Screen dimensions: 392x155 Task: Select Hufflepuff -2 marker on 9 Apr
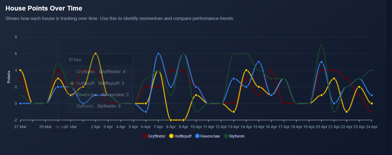click(x=183, y=120)
